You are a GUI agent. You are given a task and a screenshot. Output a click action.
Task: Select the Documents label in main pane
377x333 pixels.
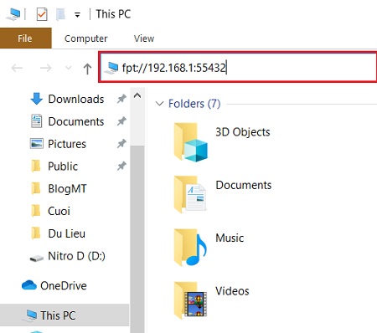[244, 185]
